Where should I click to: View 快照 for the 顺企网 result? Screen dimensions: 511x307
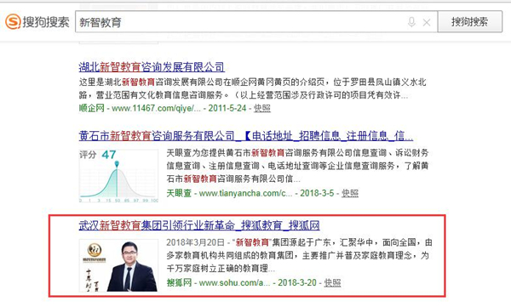tap(262, 108)
